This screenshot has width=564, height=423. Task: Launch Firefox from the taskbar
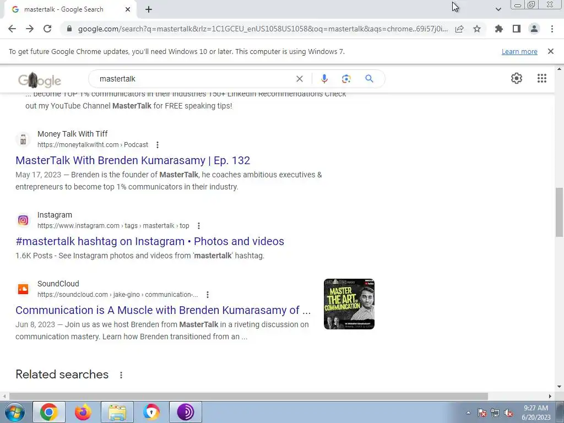(x=83, y=412)
